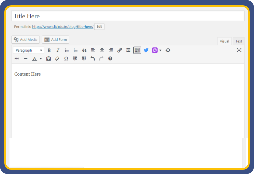Clear formatting with the eraser icon
The width and height of the screenshot is (254, 174).
[x=57, y=59]
